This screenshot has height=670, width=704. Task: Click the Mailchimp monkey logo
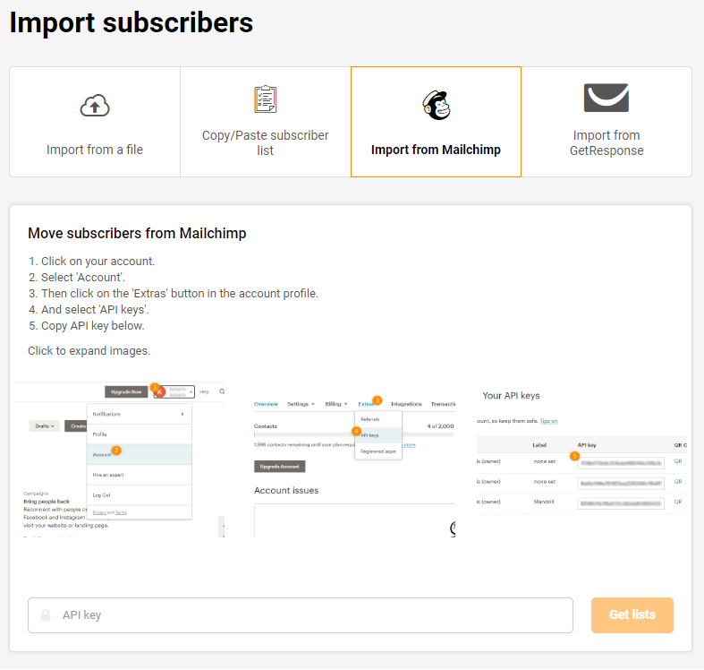tap(437, 105)
